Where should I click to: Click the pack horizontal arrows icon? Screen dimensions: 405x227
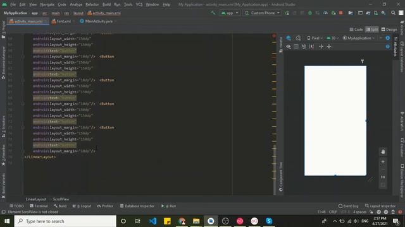321,47
